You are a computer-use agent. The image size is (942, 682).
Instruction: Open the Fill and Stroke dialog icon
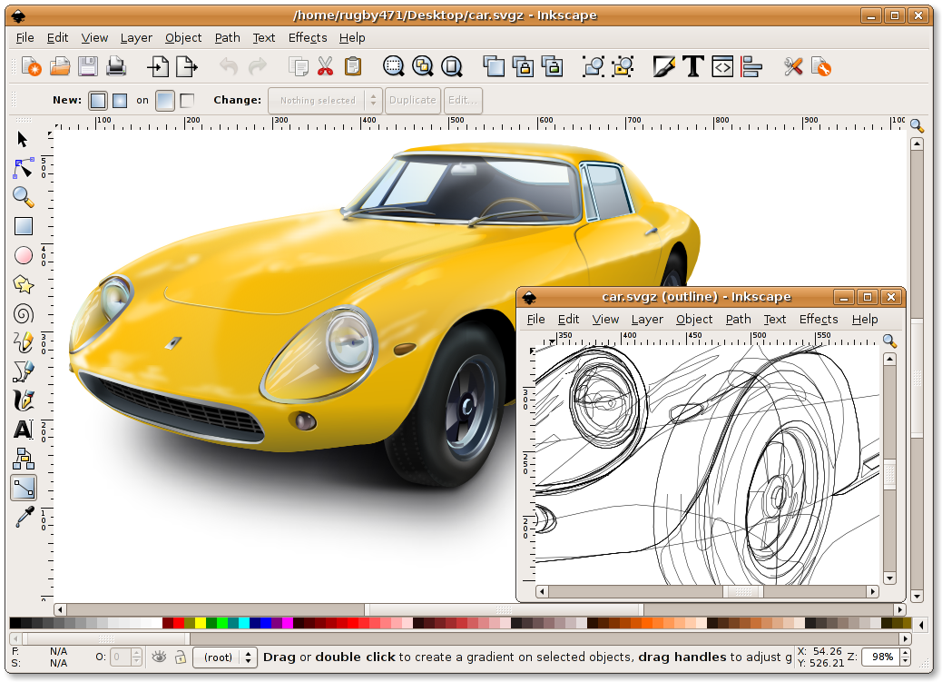coord(662,66)
